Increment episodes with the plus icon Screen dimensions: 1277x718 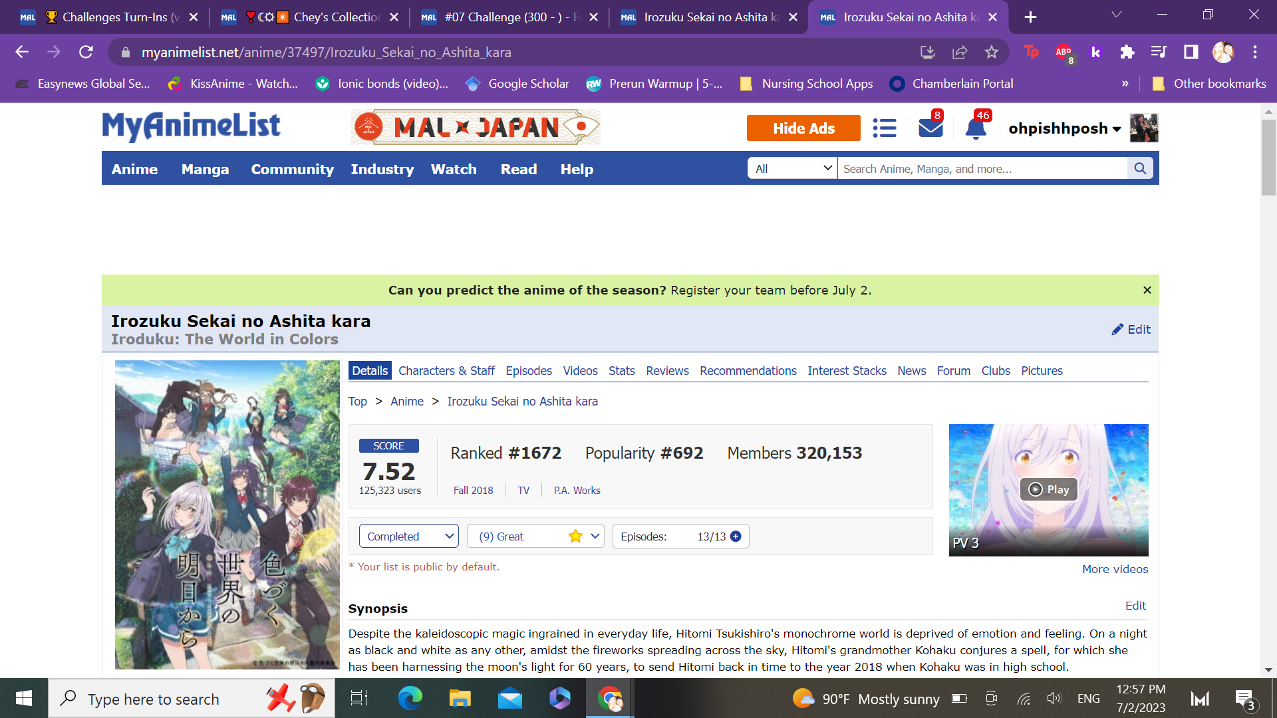[x=736, y=537]
